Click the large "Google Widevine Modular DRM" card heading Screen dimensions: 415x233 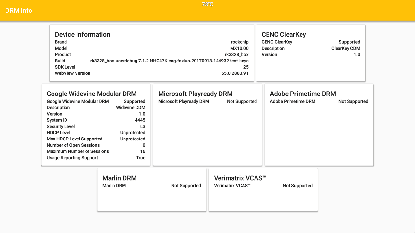92,94
